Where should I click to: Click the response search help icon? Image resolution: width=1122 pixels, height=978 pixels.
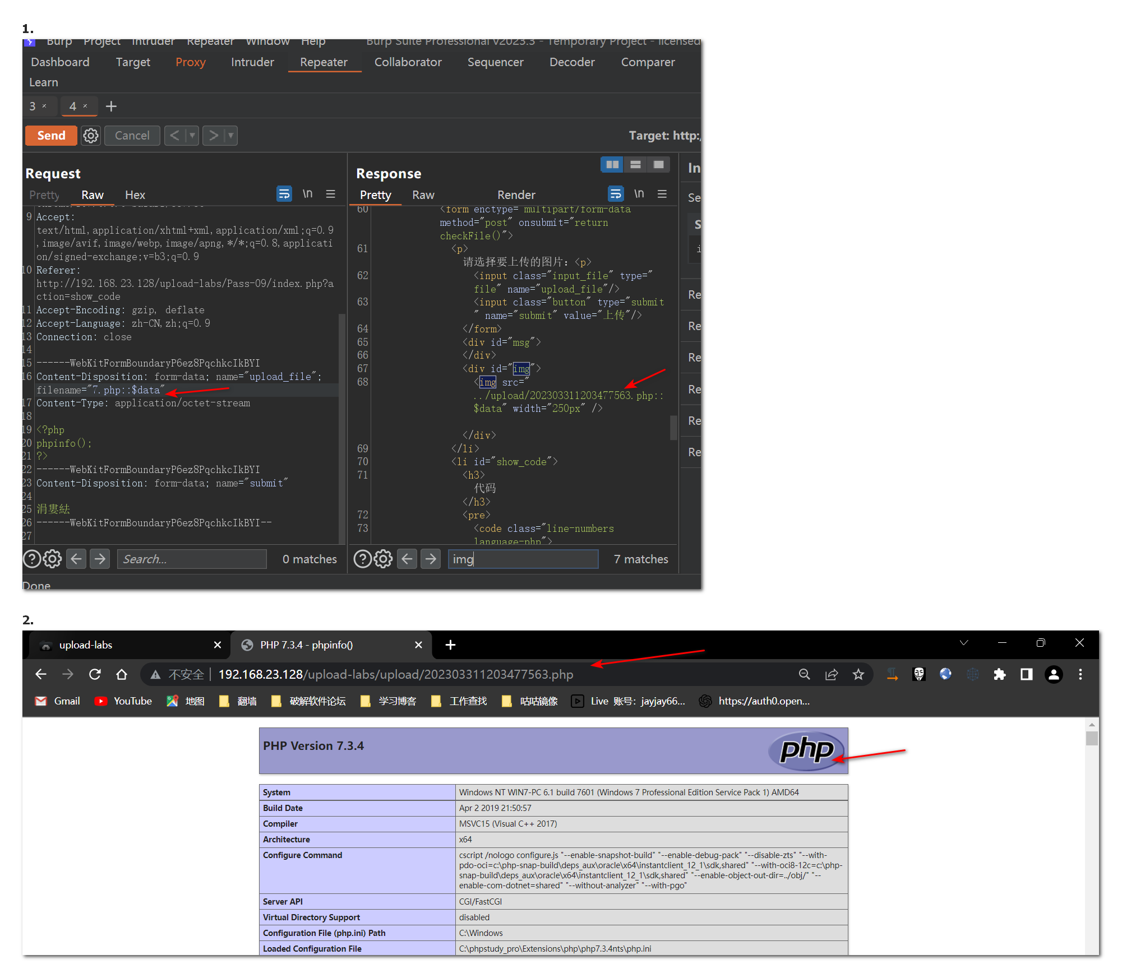tap(362, 559)
